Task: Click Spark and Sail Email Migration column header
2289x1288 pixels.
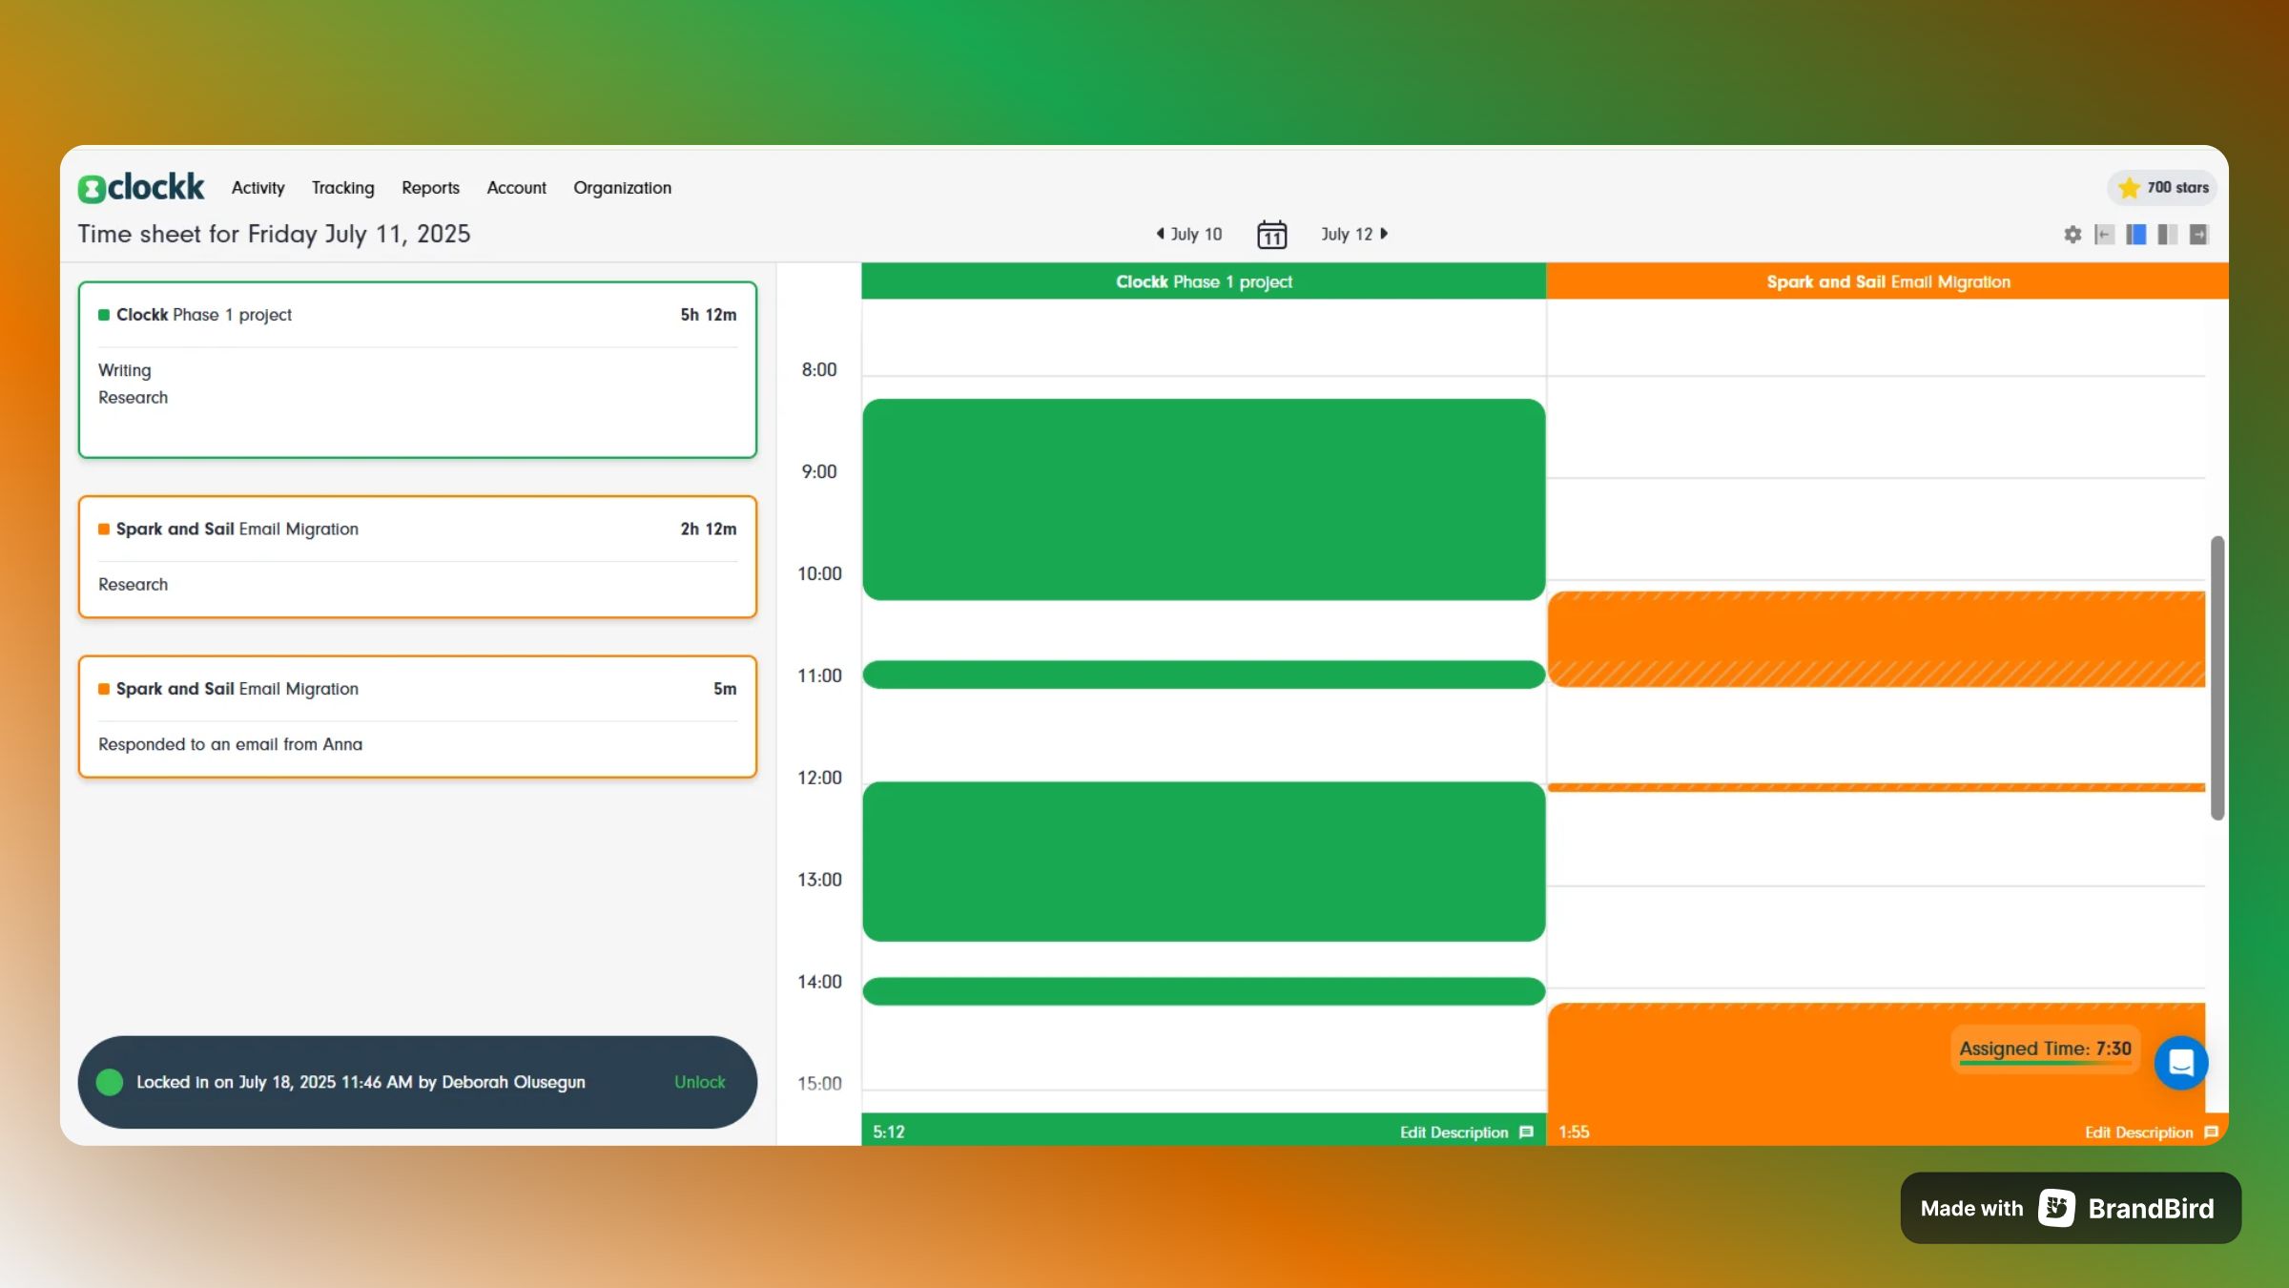Action: (1887, 281)
